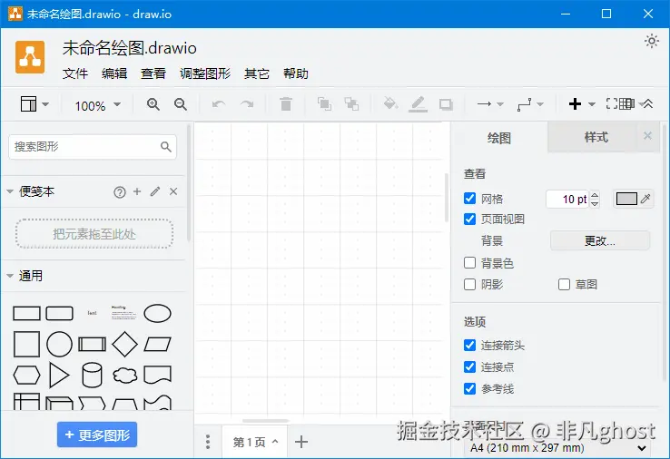This screenshot has height=459, width=670.
Task: Select the hexagon shape in General
Action: tap(26, 376)
